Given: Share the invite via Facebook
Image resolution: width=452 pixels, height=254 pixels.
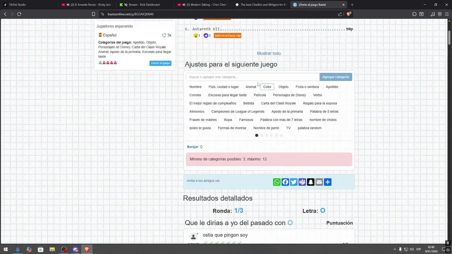Looking at the screenshot, I should [x=285, y=182].
